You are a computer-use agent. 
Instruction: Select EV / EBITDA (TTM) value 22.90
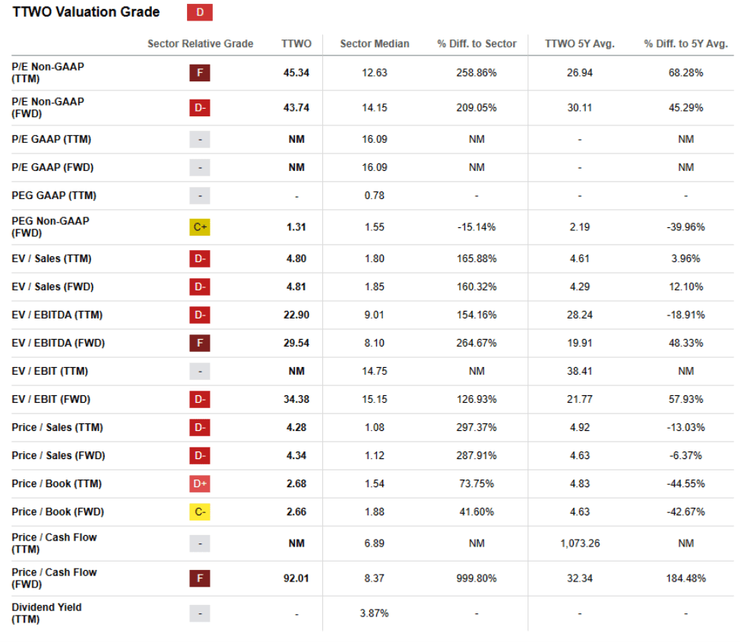point(296,315)
